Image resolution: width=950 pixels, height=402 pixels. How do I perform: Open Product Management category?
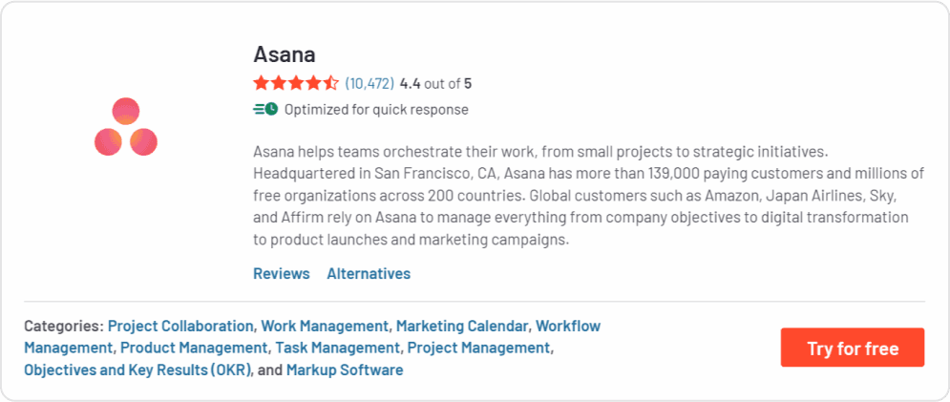coord(194,348)
